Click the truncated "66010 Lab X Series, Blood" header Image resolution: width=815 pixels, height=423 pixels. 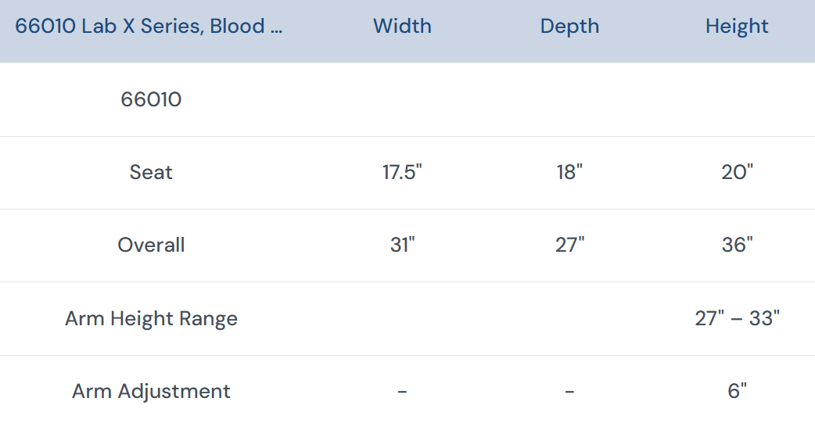click(149, 27)
